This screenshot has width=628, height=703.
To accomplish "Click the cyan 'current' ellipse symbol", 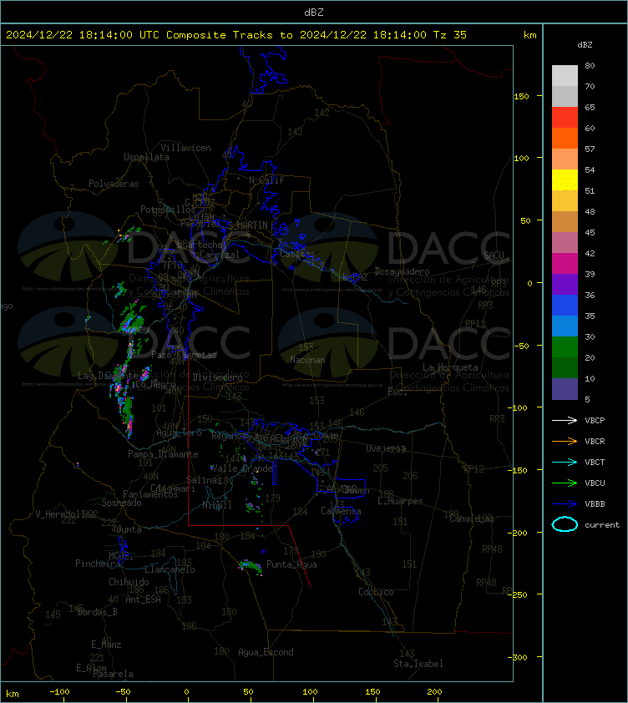I will (565, 524).
